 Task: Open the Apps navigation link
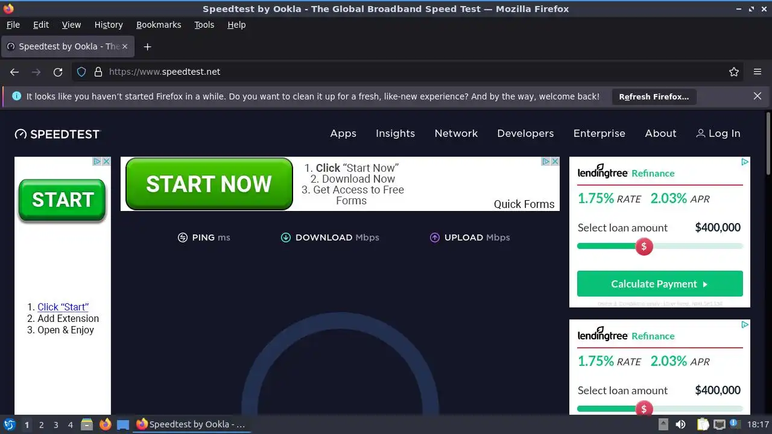tap(343, 133)
